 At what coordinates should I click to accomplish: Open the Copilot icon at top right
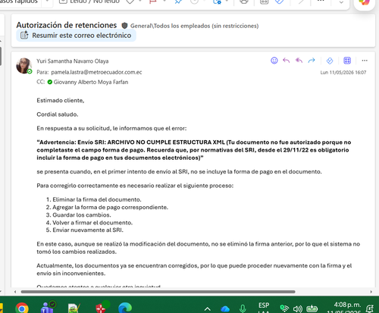coord(364,2)
